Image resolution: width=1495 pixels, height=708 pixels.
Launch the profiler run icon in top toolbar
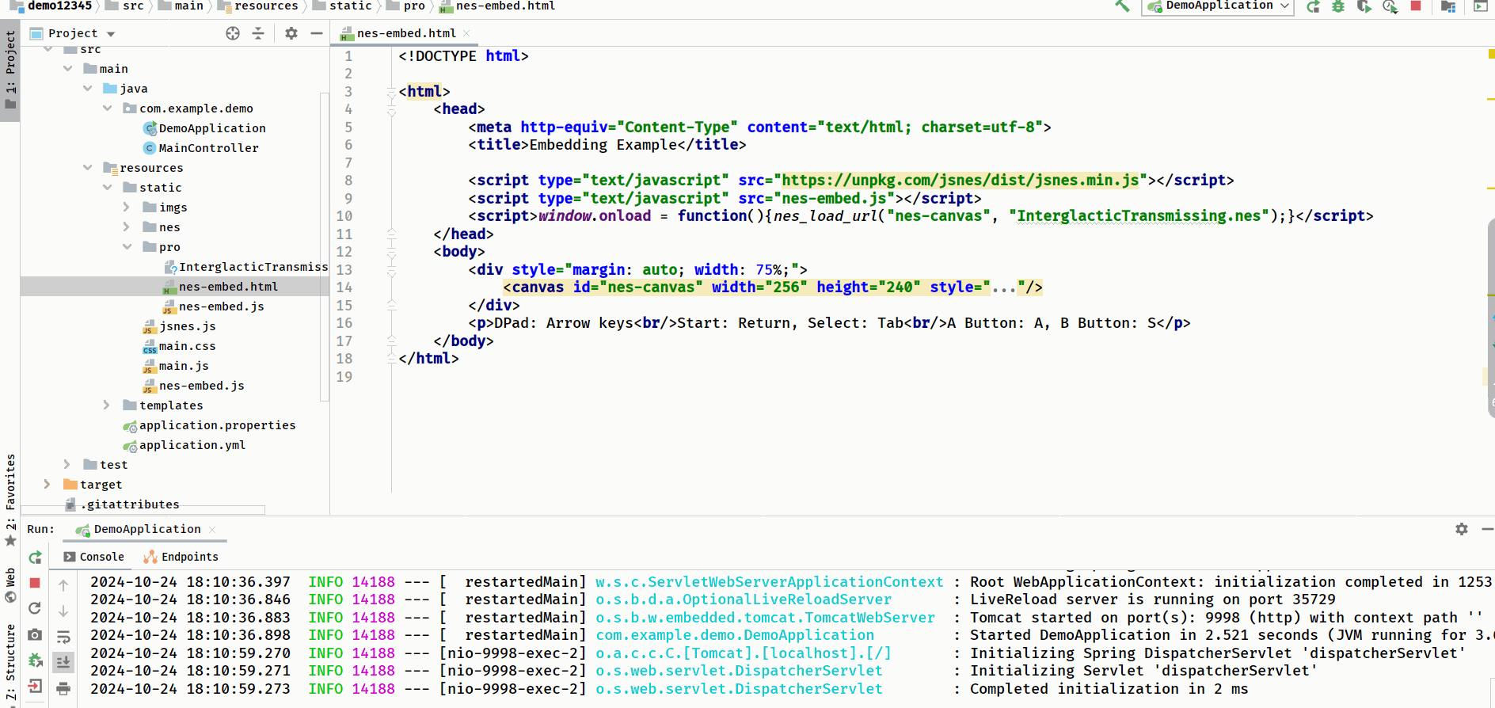point(1390,6)
